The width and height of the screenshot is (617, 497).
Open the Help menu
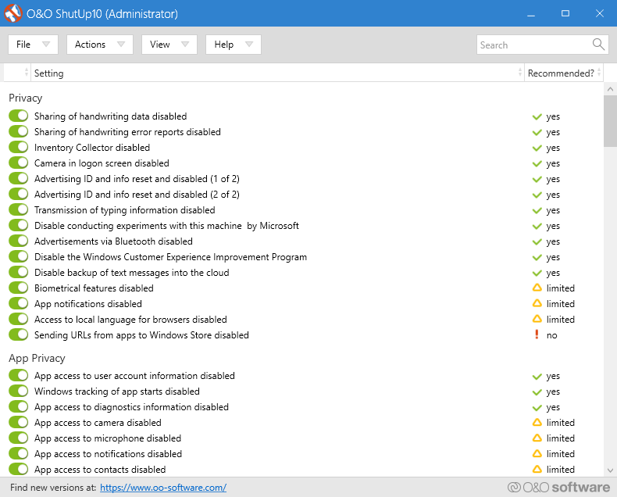234,45
